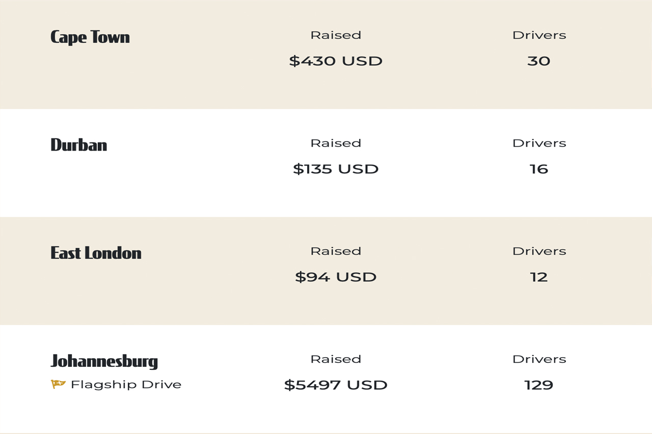Select the $94 USD raised amount
This screenshot has width=652, height=434.
pyautogui.click(x=336, y=277)
